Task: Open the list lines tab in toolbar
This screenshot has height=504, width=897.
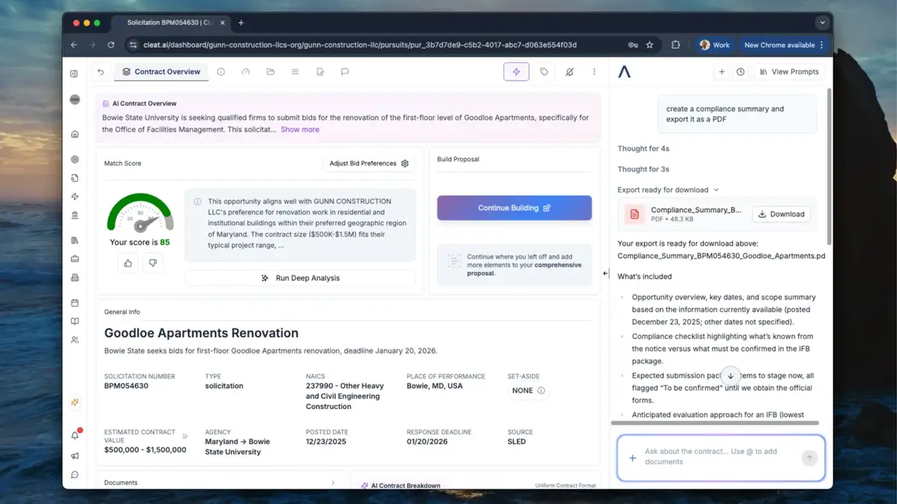Action: (x=295, y=72)
